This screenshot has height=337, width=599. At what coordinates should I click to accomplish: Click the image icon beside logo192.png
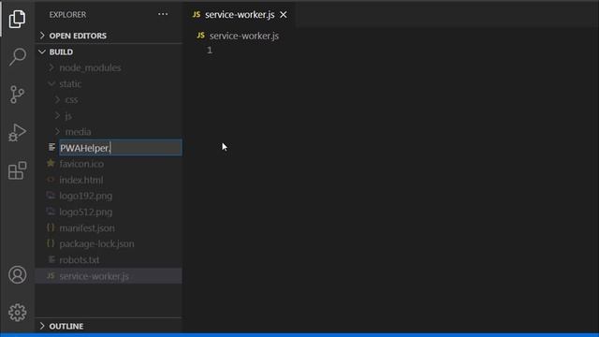click(51, 196)
